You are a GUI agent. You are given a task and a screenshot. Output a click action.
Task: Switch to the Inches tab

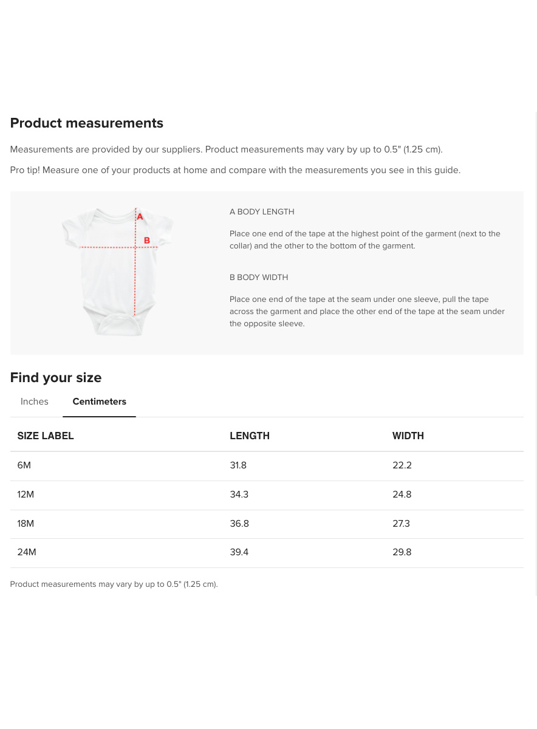point(35,402)
